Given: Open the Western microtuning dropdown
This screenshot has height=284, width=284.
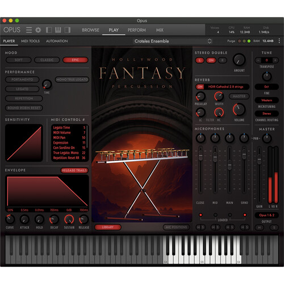Looking at the screenshot, I should pyautogui.click(x=266, y=100).
